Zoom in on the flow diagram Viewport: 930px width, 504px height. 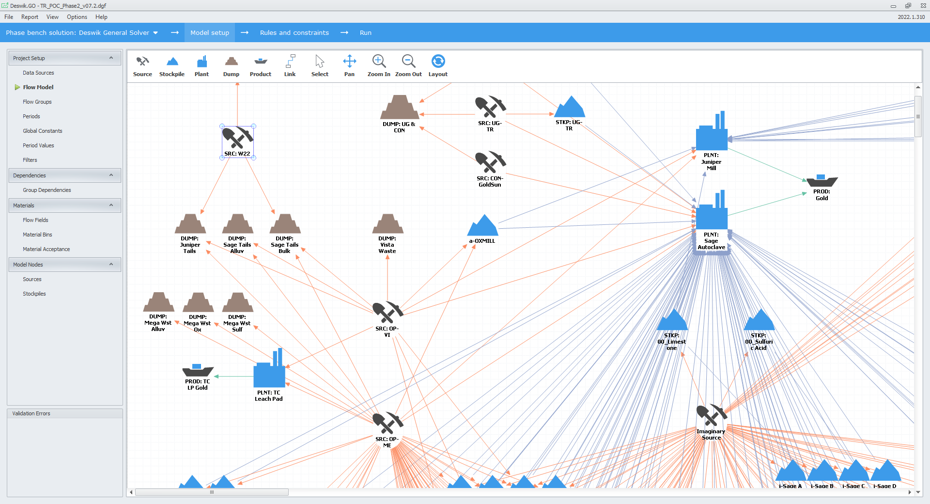(379, 65)
